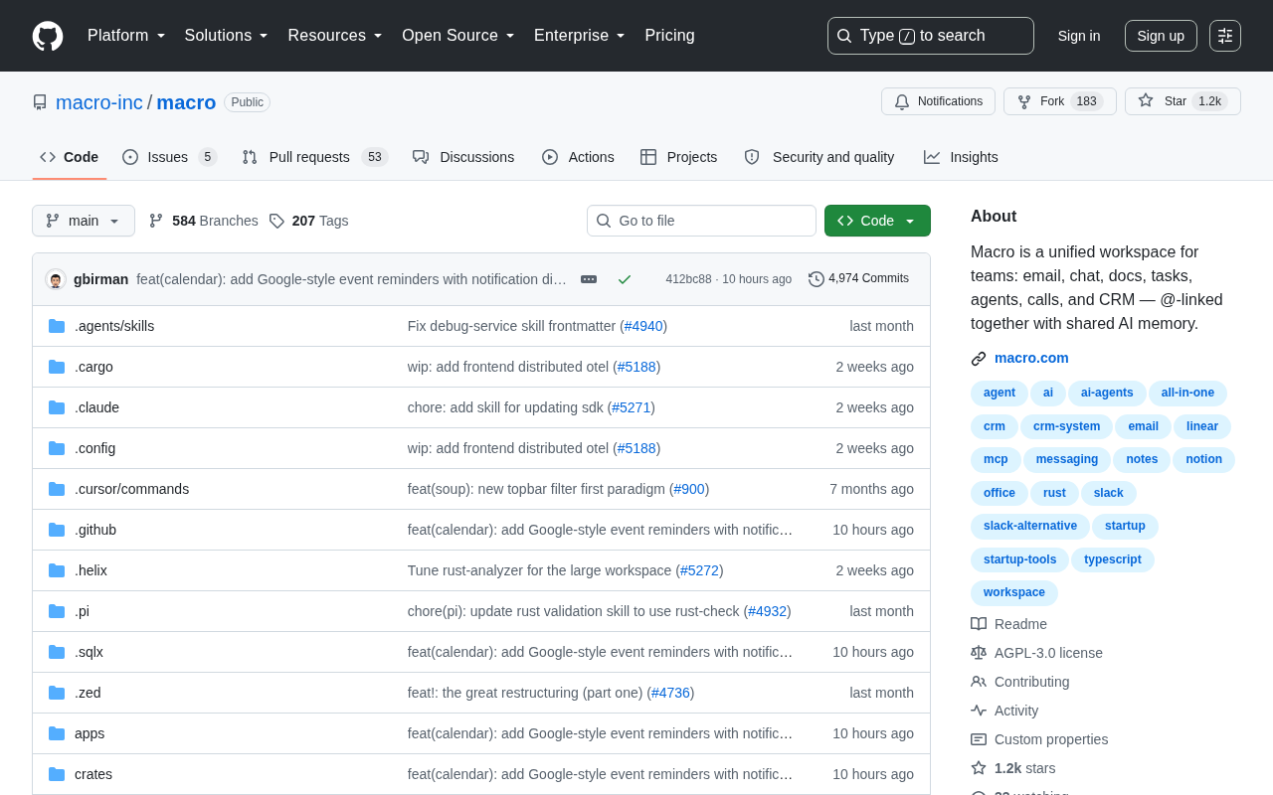Click the crates folder icon

[57, 774]
